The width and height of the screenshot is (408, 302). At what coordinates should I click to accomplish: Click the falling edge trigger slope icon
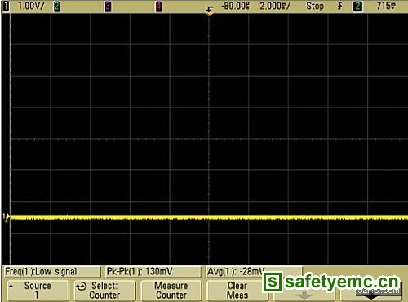340,6
